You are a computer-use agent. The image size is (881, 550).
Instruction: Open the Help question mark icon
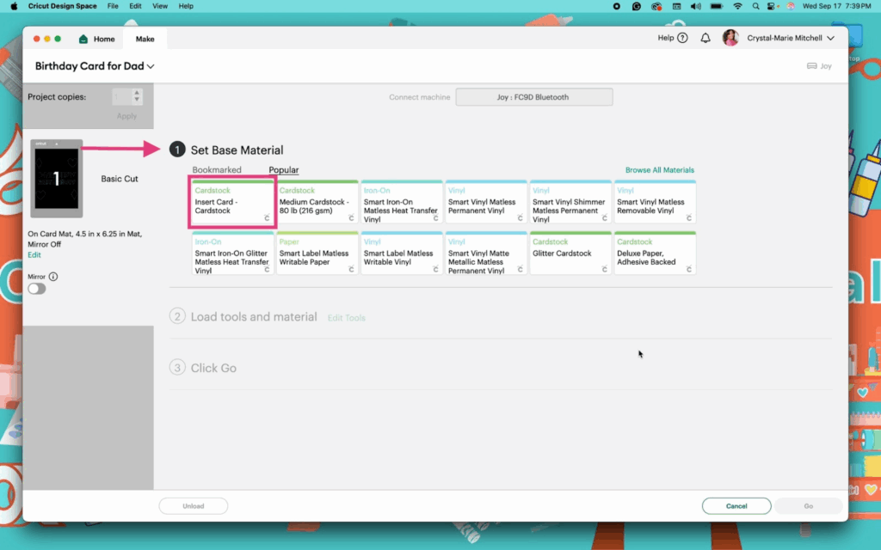tap(682, 39)
